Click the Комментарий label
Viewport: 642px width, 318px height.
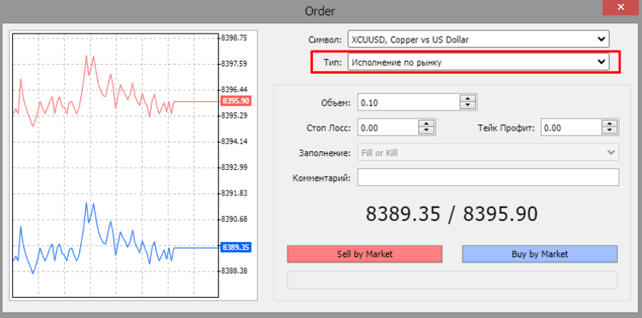pos(322,178)
